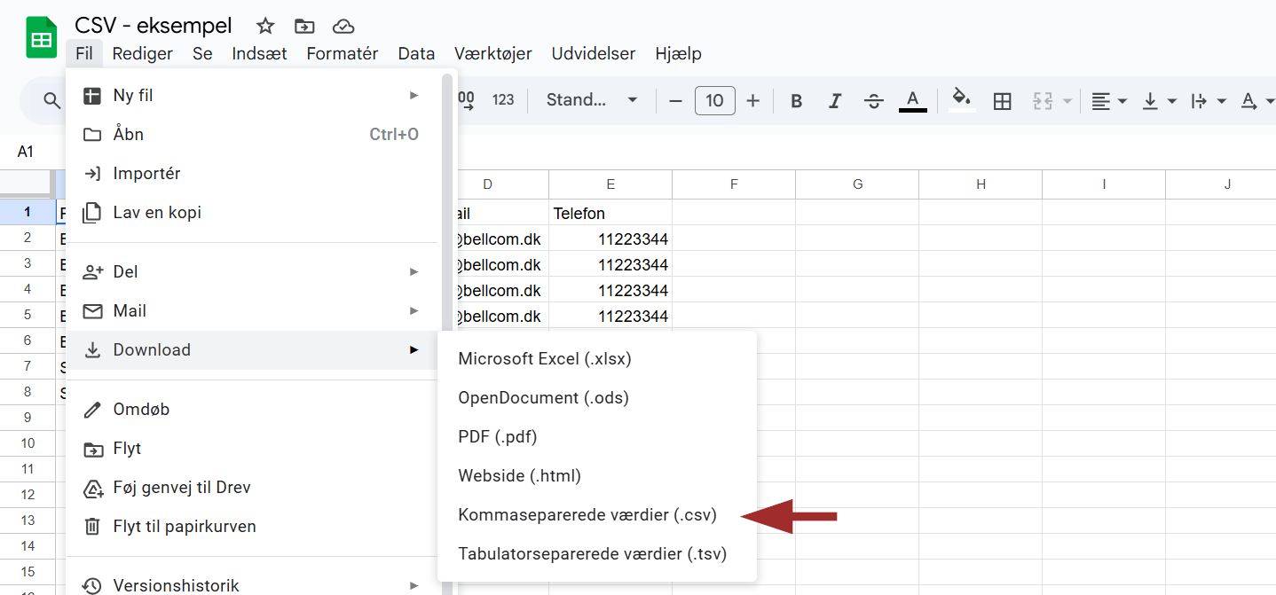
Task: Click the font size input field
Action: (714, 101)
